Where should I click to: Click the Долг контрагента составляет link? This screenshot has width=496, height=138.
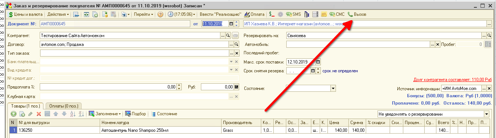point(453,79)
